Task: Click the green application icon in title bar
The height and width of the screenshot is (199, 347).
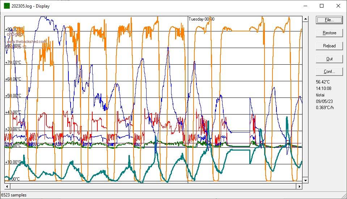Action: point(7,6)
